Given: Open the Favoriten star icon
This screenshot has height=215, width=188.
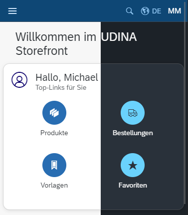Looking at the screenshot, I should (133, 165).
